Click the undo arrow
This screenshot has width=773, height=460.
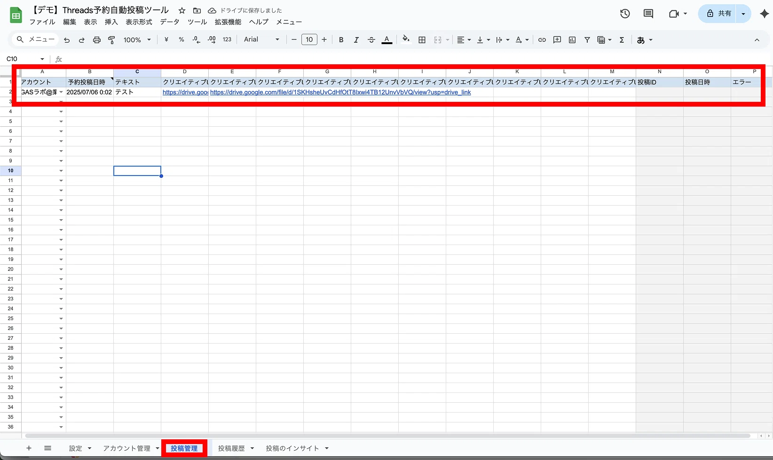point(67,40)
